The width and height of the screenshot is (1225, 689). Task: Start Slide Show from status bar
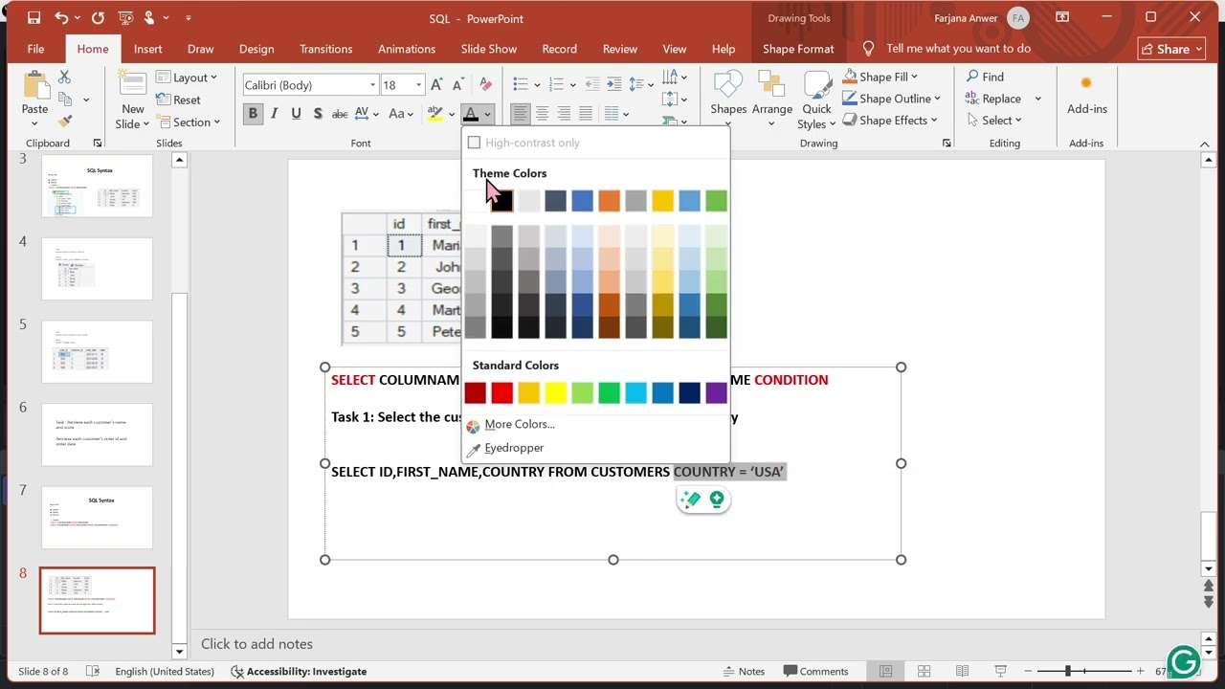click(1000, 671)
